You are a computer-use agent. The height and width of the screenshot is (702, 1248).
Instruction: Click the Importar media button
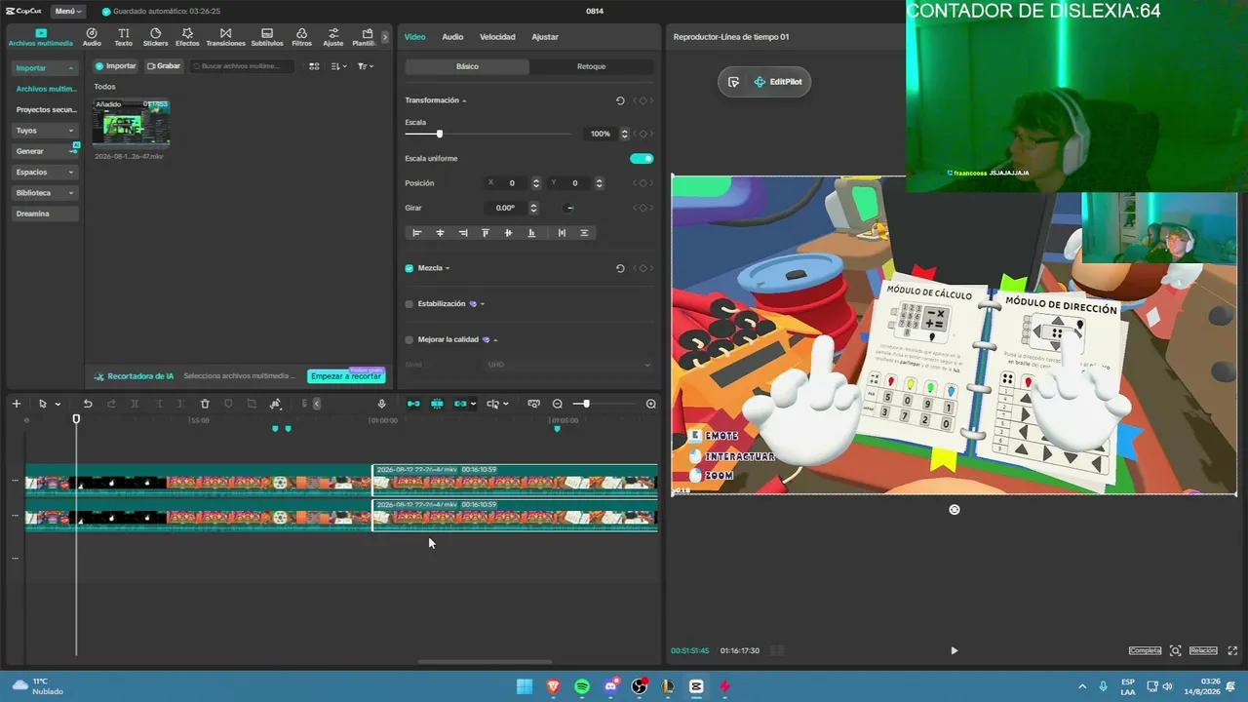[116, 66]
